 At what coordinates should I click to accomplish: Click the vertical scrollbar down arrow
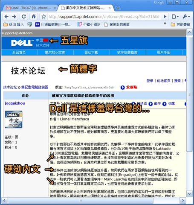[x=189, y=194]
